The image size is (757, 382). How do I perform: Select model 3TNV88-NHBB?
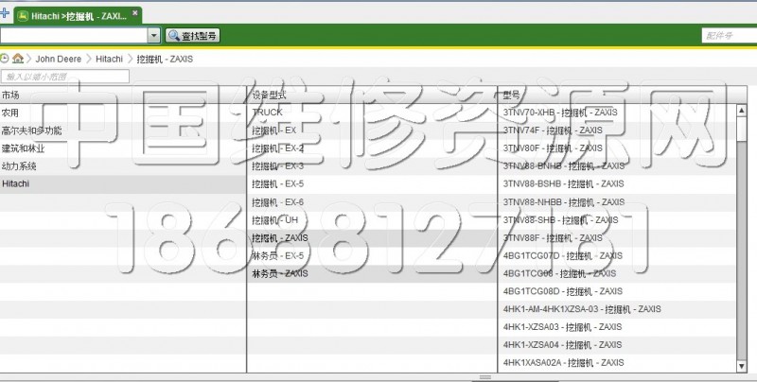click(617, 202)
